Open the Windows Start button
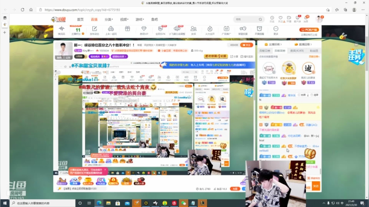Screen dimensions: 369x207 point(5,203)
